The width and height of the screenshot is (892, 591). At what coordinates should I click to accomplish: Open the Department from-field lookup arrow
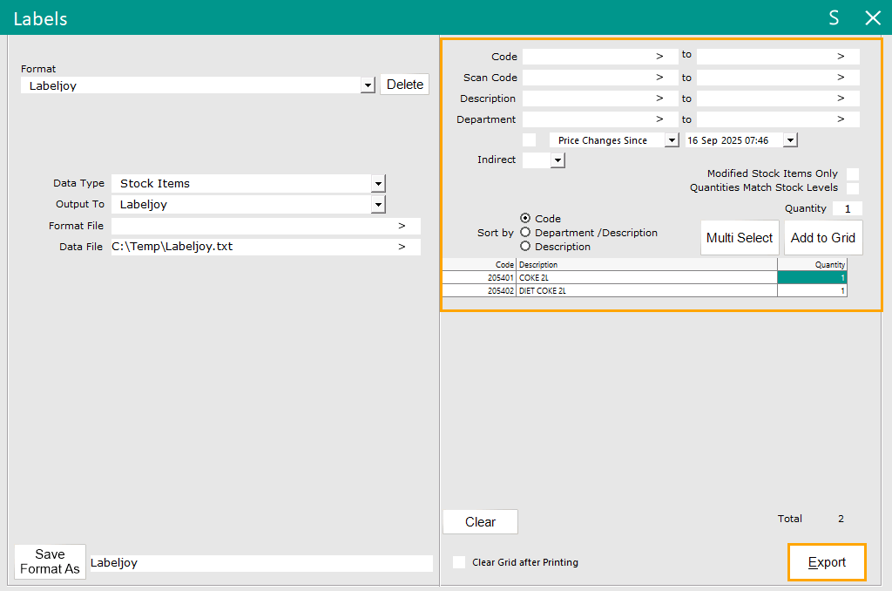coord(659,119)
